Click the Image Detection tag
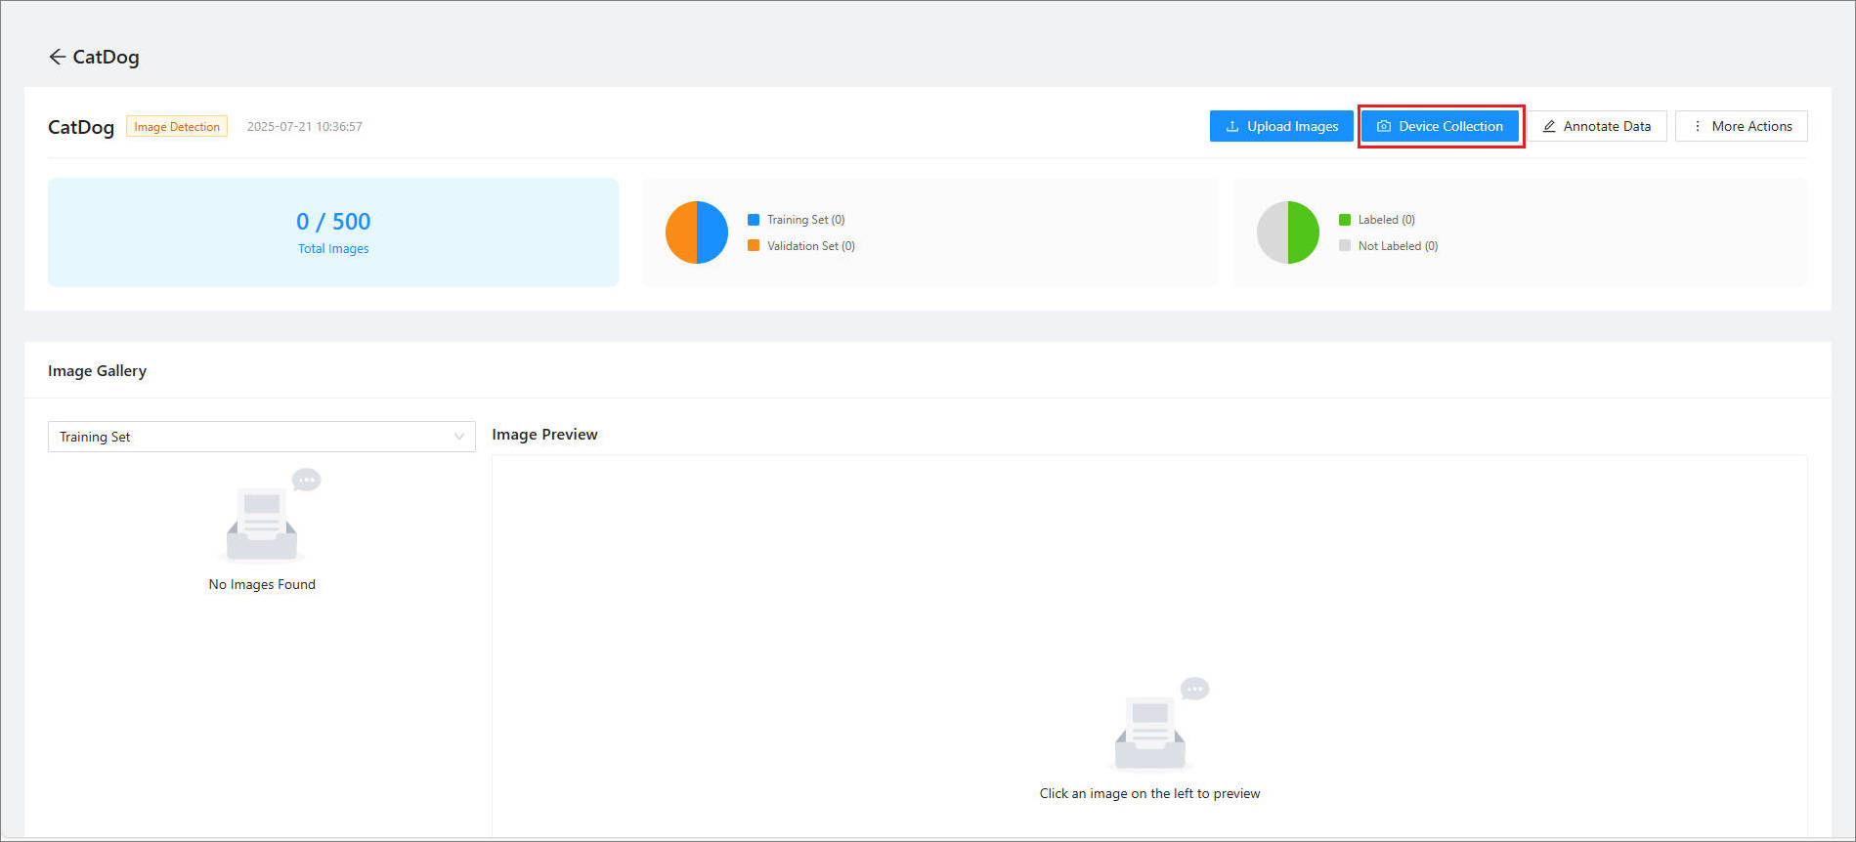 point(177,126)
